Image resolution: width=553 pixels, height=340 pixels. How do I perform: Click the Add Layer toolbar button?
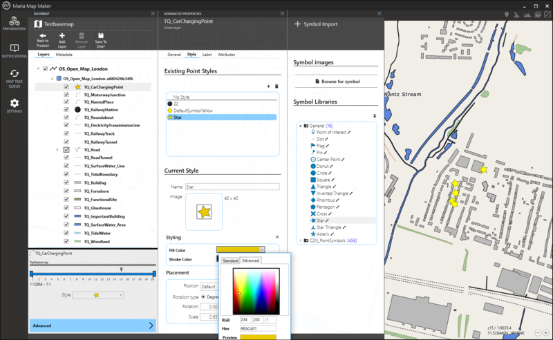tap(62, 40)
